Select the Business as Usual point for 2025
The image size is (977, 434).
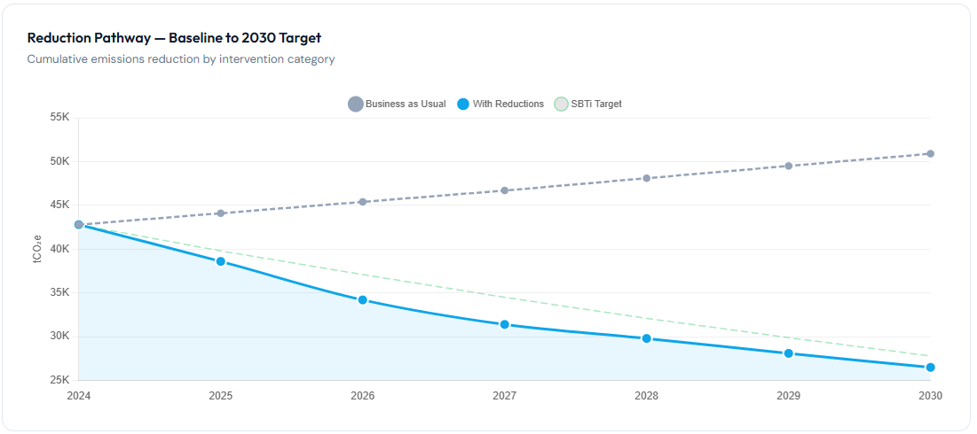(221, 213)
